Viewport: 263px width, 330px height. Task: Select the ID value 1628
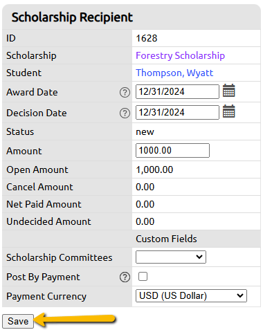click(x=147, y=38)
